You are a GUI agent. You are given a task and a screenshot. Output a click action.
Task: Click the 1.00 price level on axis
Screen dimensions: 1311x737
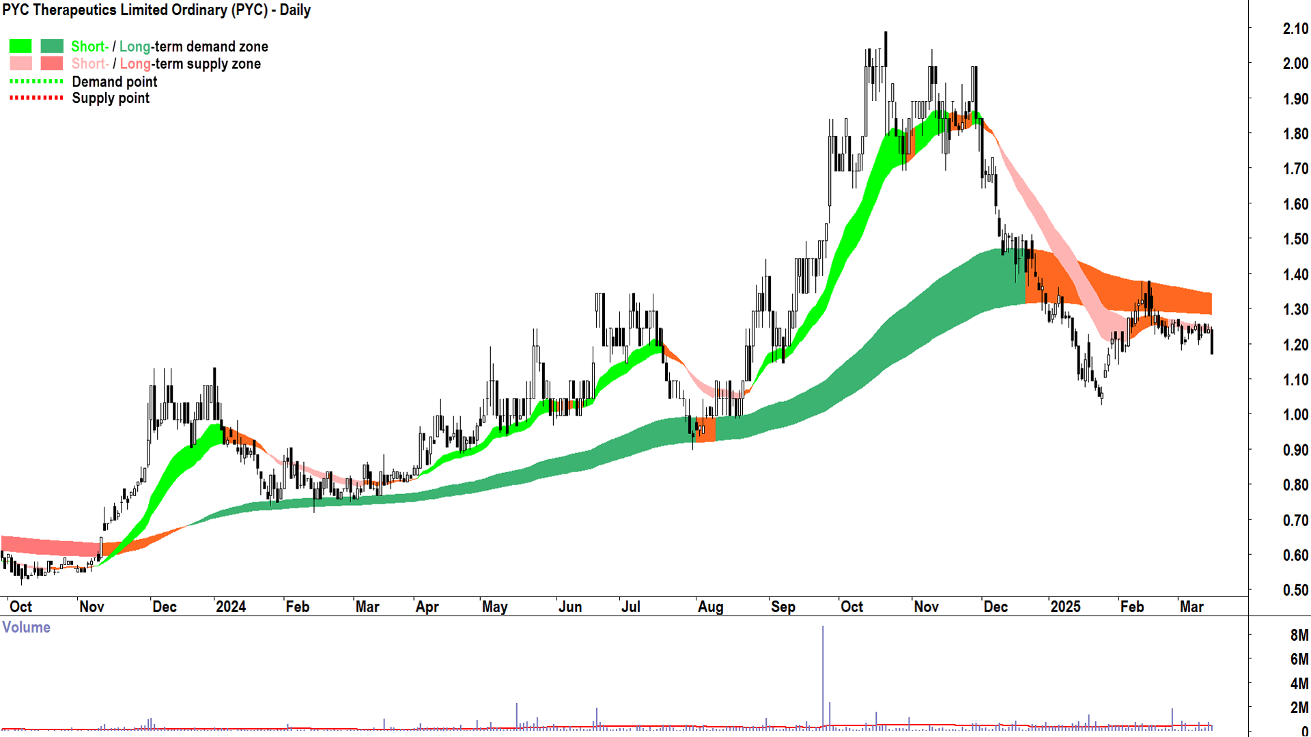click(x=1295, y=415)
